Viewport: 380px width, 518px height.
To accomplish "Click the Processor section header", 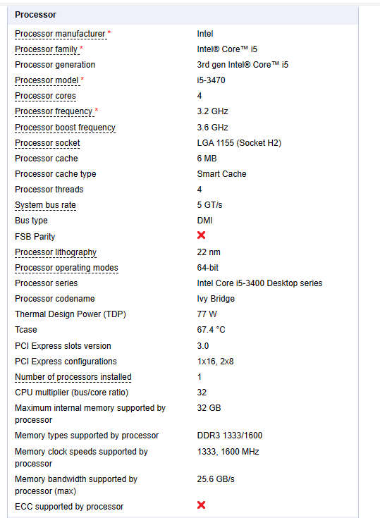I will click(183, 15).
